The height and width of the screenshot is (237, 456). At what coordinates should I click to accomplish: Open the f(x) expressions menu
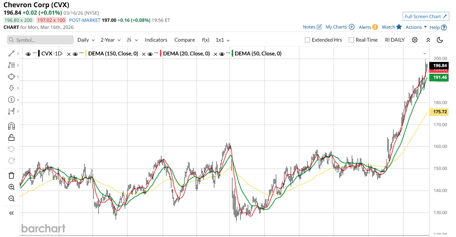point(205,40)
